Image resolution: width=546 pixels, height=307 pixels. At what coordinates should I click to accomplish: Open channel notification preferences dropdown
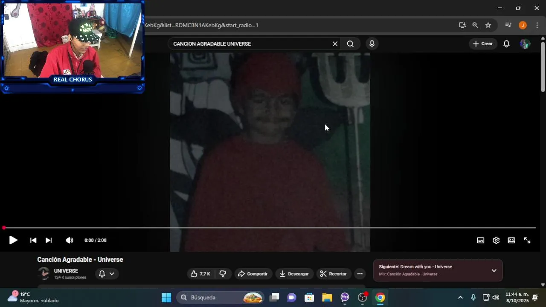click(107, 274)
